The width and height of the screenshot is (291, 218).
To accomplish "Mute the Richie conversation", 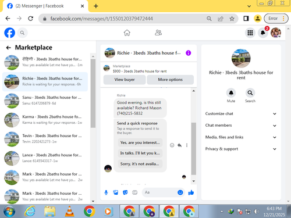I will coord(231,93).
